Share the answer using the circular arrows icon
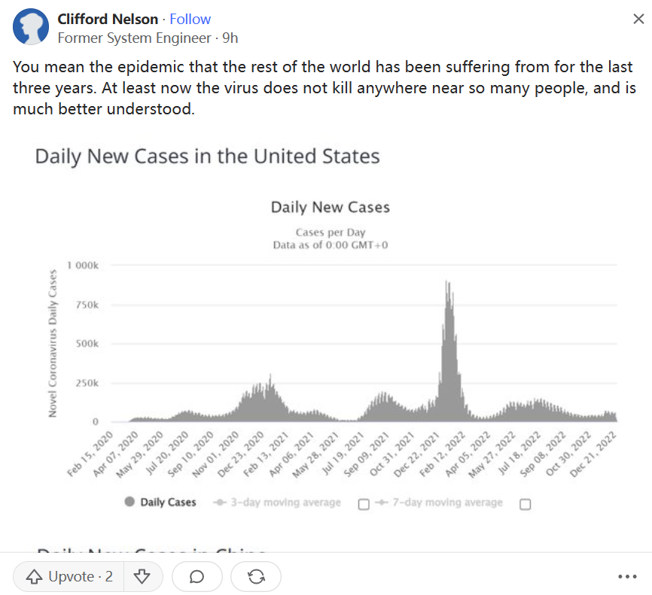The image size is (652, 595). (x=256, y=577)
